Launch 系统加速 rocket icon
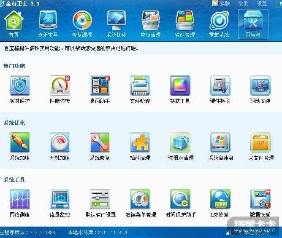 point(20,142)
